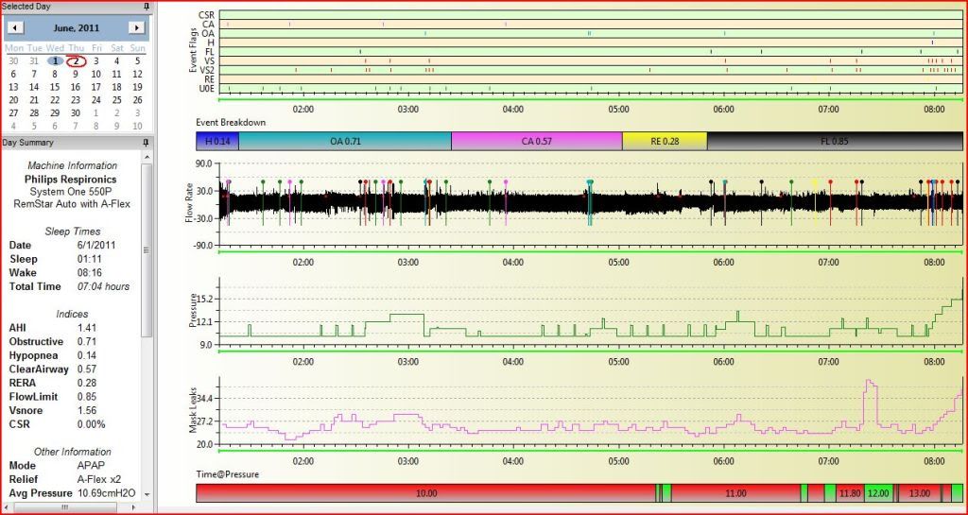
Task: Select June 1 in the calendar
Action: click(55, 61)
